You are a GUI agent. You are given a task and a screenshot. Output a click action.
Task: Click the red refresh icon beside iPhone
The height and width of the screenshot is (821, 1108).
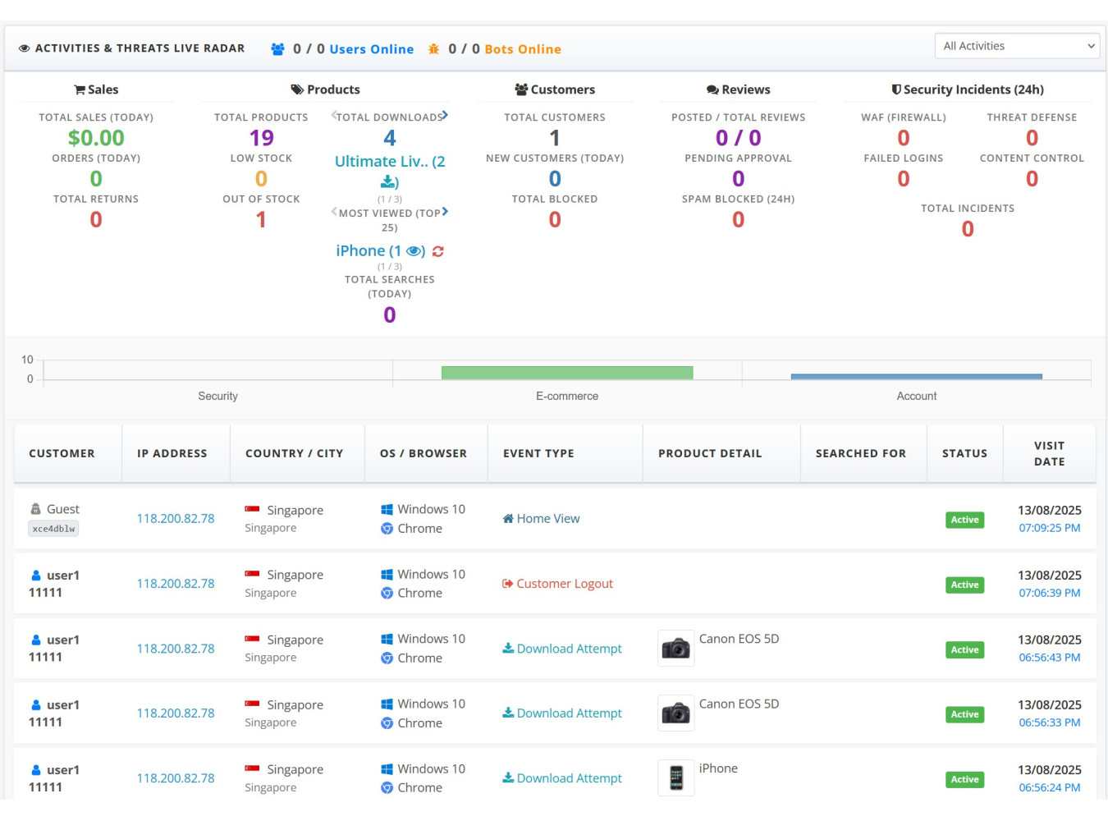[x=438, y=251]
